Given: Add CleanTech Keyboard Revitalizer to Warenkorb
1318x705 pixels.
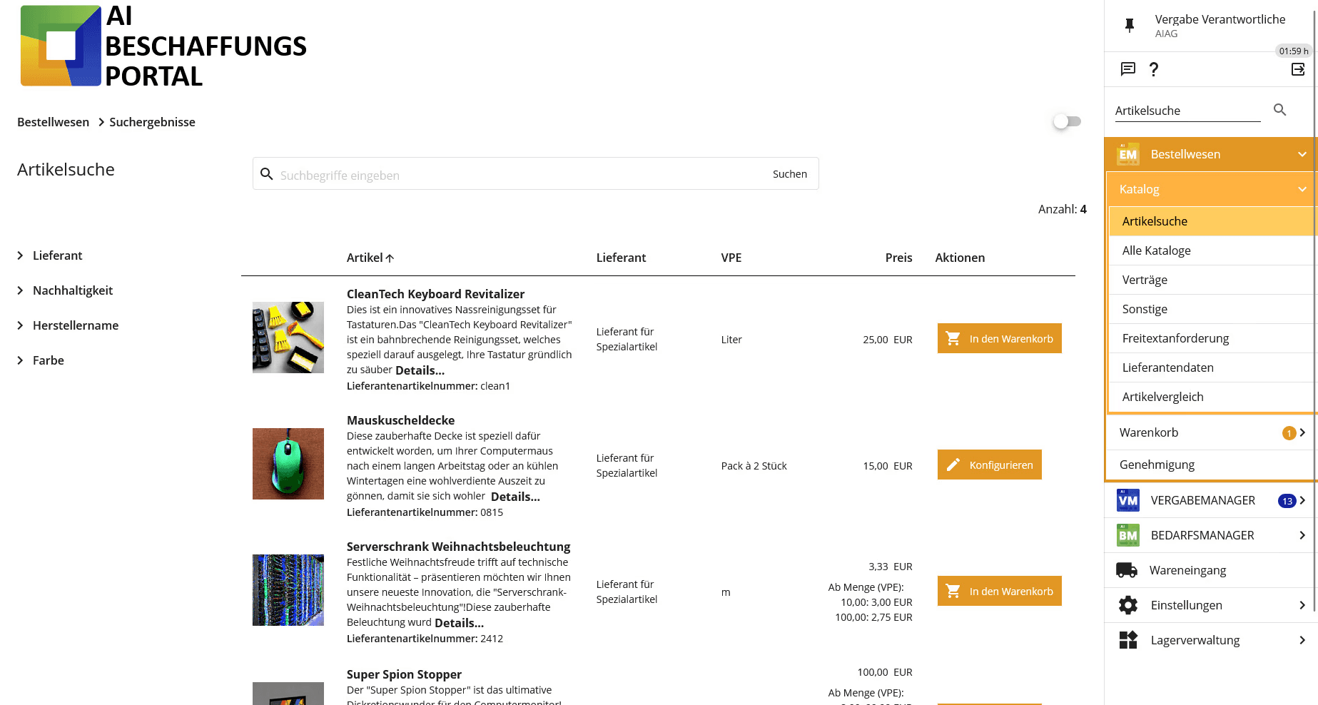Looking at the screenshot, I should click(999, 338).
